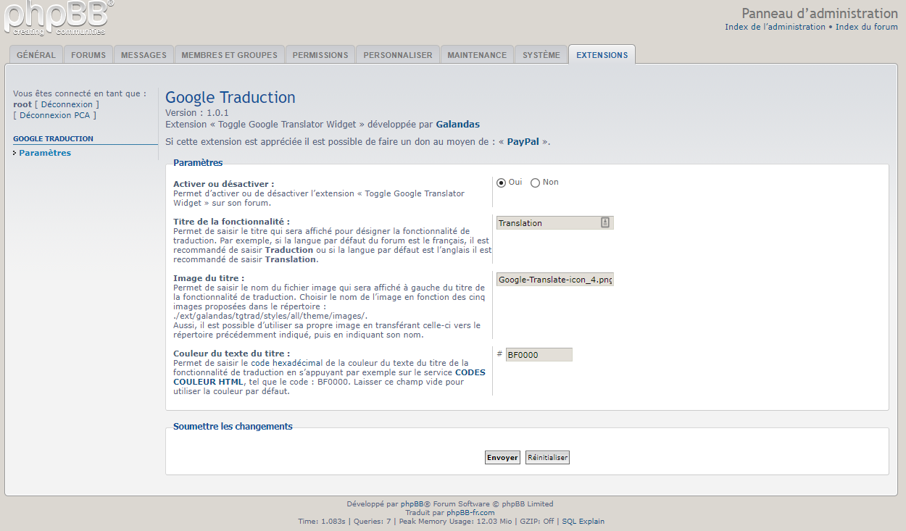Select the Oui radio button
The width and height of the screenshot is (906, 531).
point(501,183)
